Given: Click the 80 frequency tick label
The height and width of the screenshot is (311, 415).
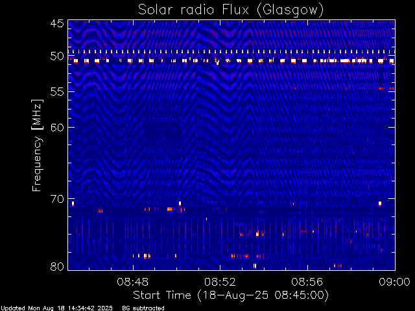Looking at the screenshot, I should tap(57, 266).
